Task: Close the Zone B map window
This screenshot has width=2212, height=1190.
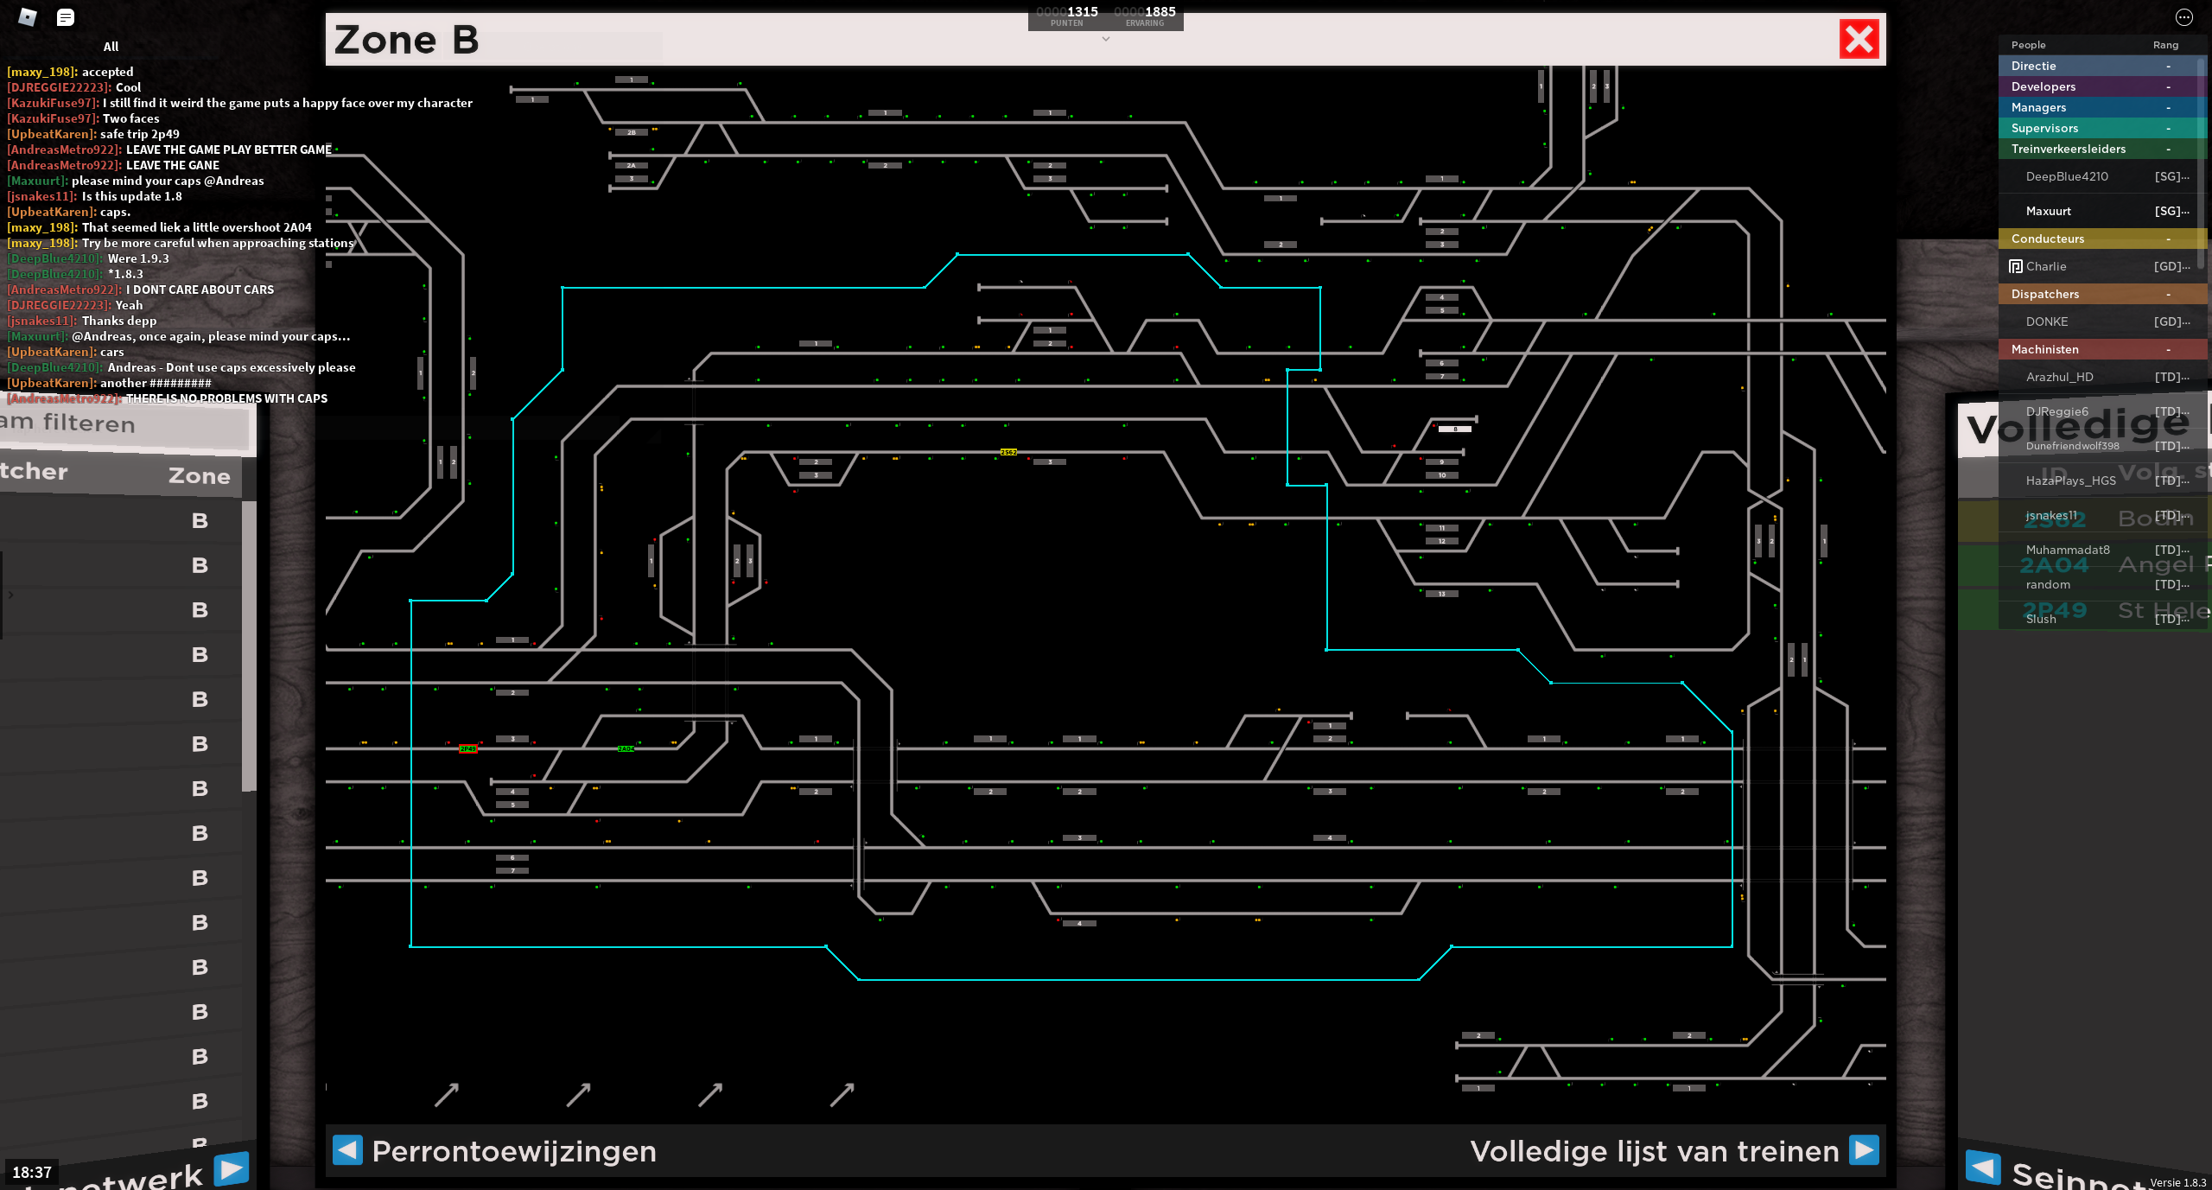Action: pos(1859,40)
